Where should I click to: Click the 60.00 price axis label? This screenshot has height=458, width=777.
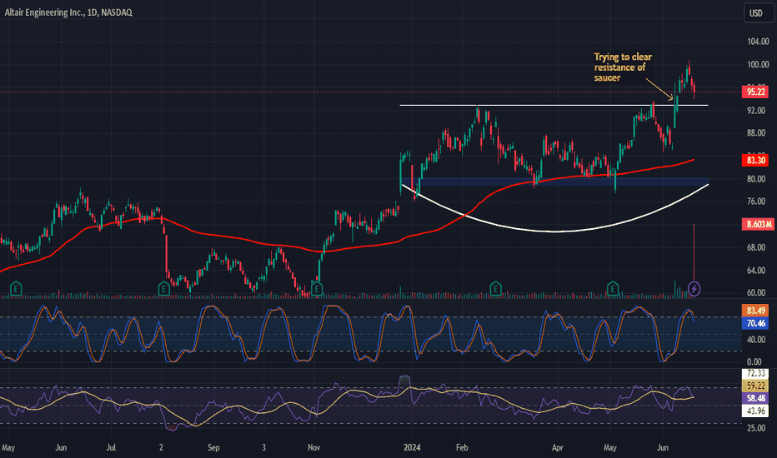(756, 292)
